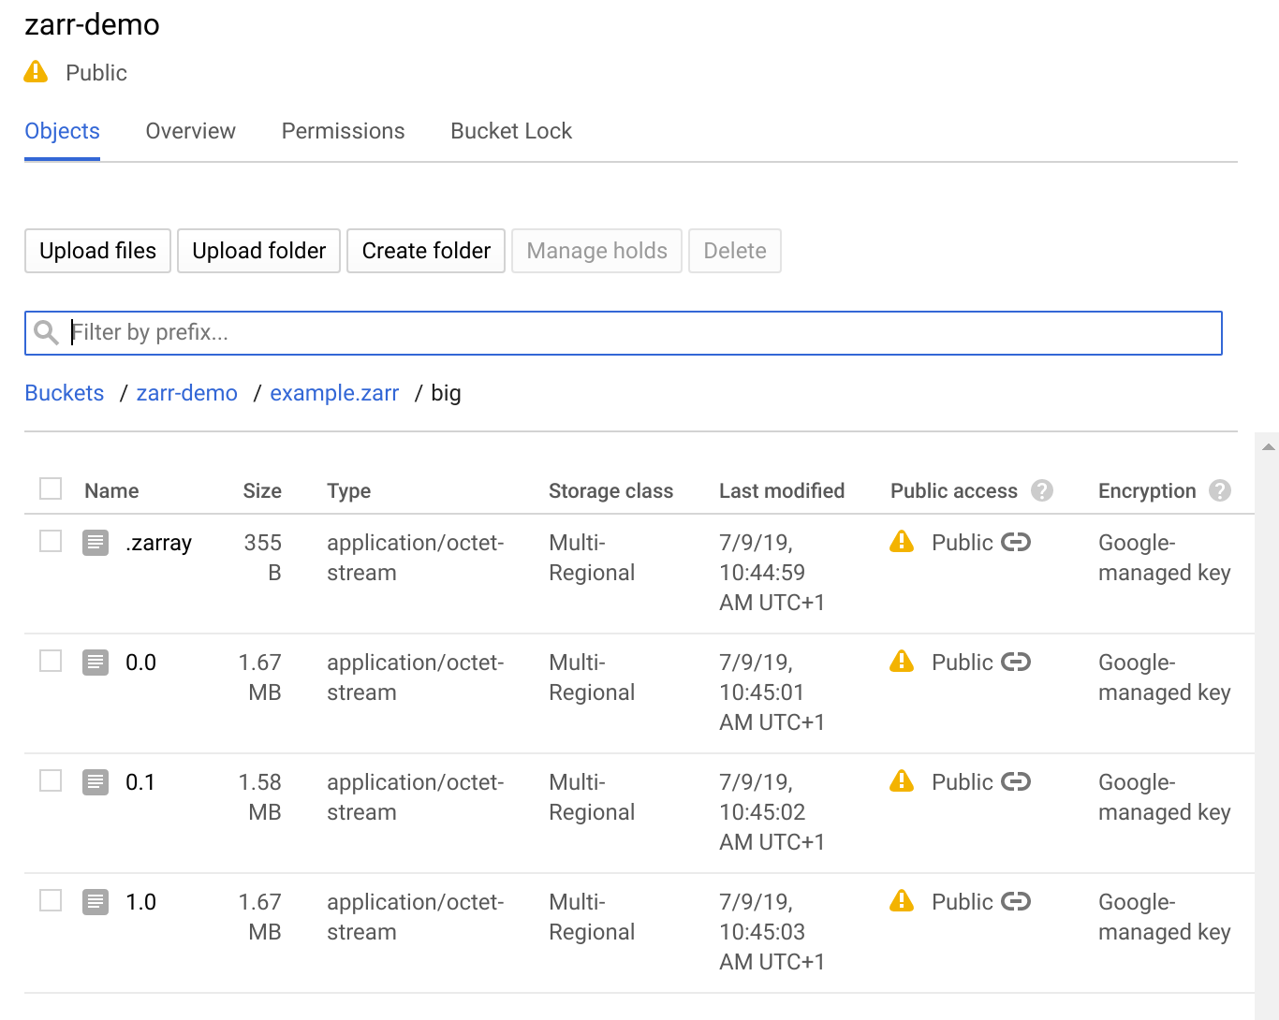Select the checkbox for the .zarray object
This screenshot has height=1020, width=1279.
[51, 541]
